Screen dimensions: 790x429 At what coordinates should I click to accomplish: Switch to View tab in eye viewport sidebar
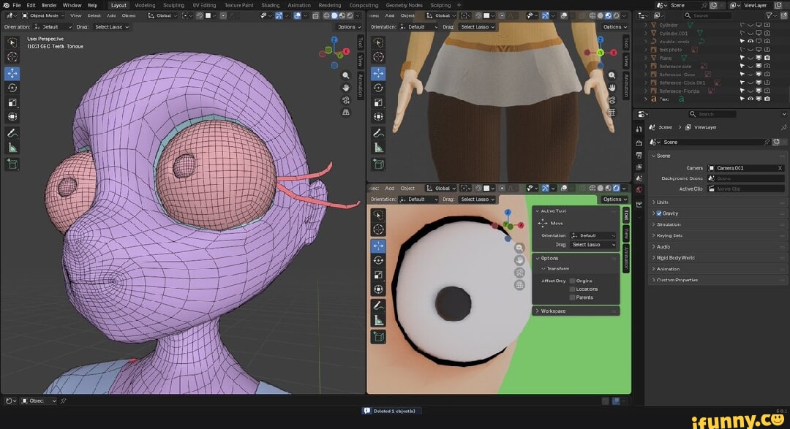pyautogui.click(x=626, y=233)
